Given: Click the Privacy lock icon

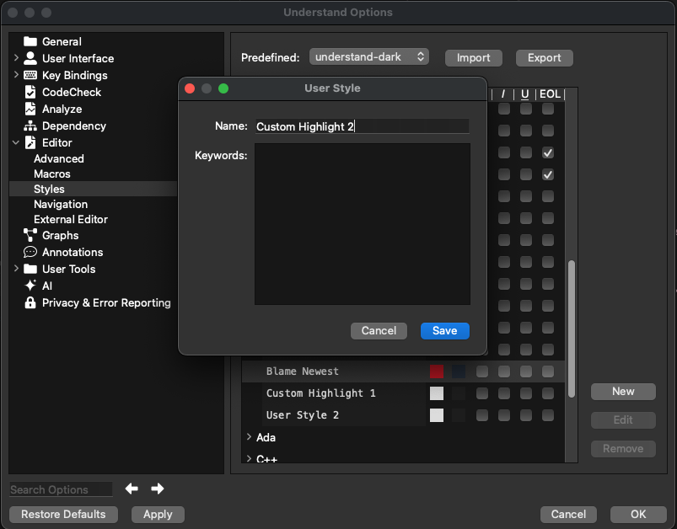Looking at the screenshot, I should tap(30, 302).
